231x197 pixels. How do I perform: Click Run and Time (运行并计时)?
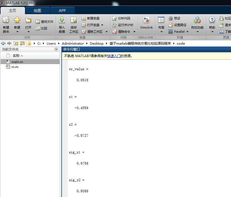point(123,25)
